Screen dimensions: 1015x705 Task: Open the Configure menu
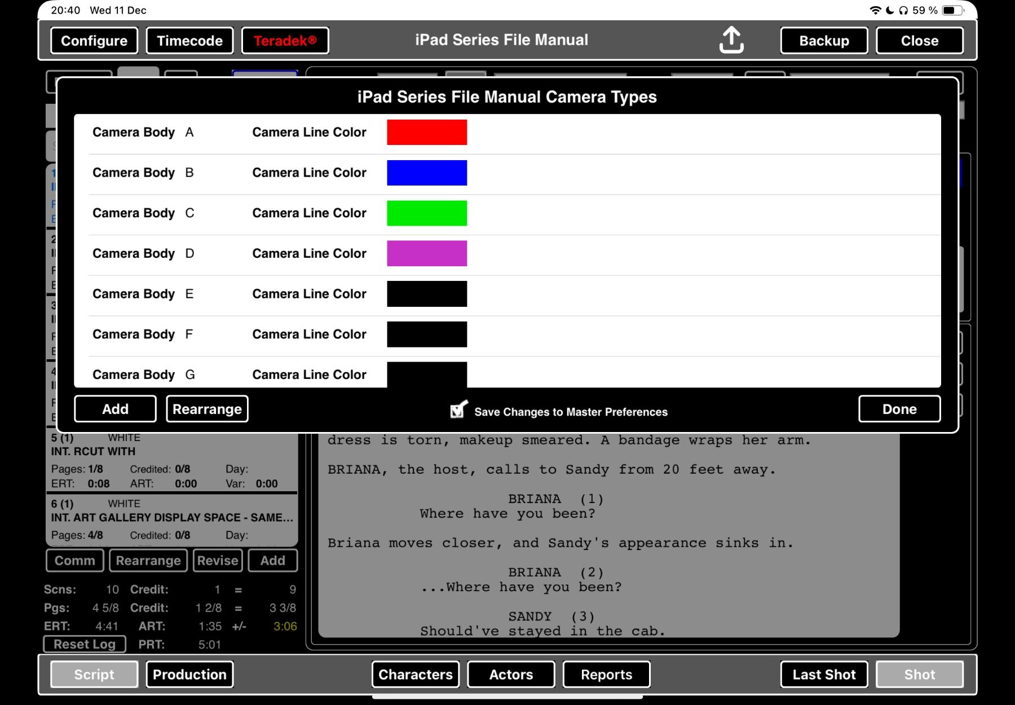[x=94, y=41]
